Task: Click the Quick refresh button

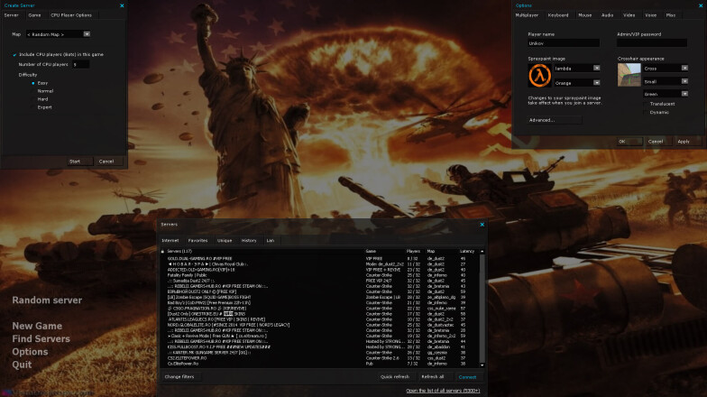Action: pos(395,377)
